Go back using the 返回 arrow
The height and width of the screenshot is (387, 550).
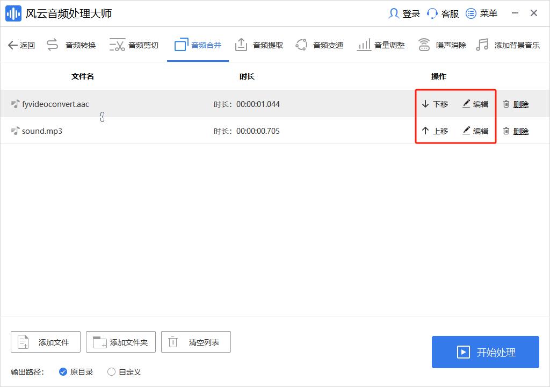click(21, 45)
